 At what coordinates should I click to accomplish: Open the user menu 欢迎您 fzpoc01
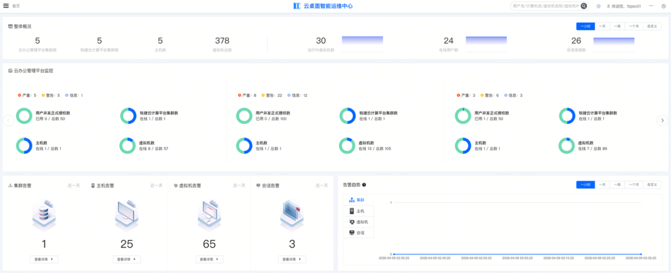[624, 6]
